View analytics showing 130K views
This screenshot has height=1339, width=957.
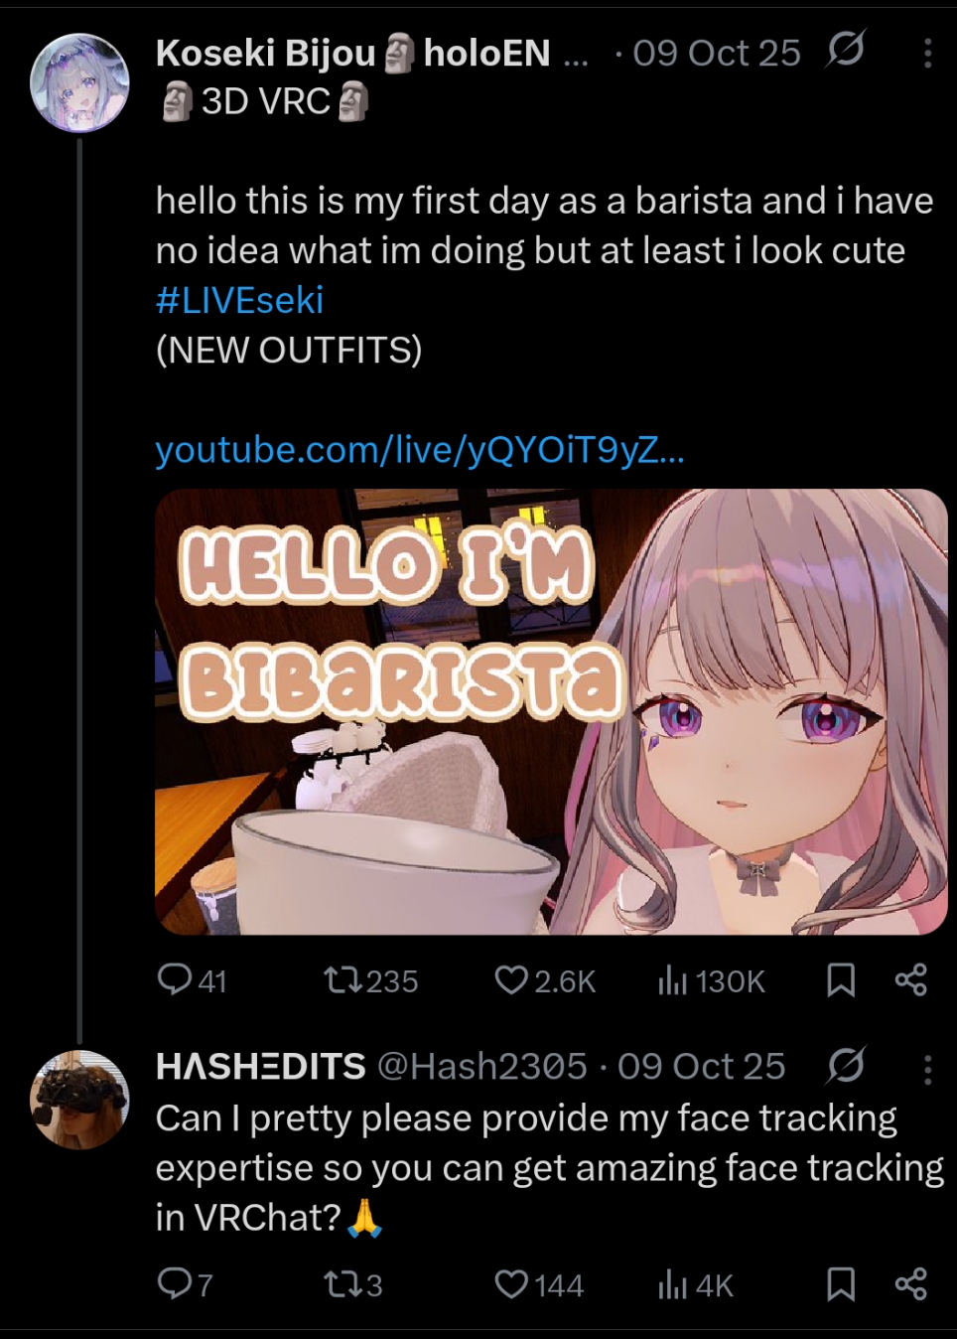(672, 980)
